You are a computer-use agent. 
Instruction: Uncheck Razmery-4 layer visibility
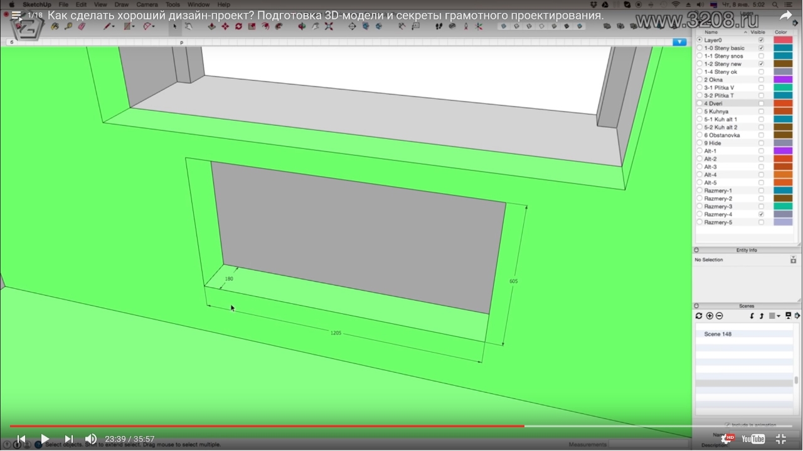click(761, 214)
